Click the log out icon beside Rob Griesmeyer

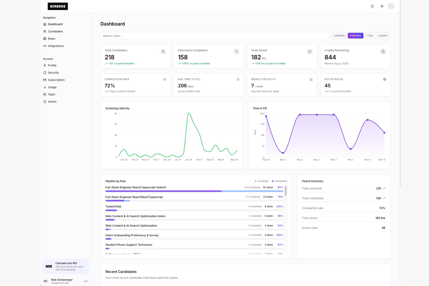(86, 281)
